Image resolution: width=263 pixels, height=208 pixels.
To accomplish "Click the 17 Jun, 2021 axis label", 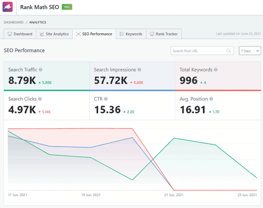I will point(18,195).
